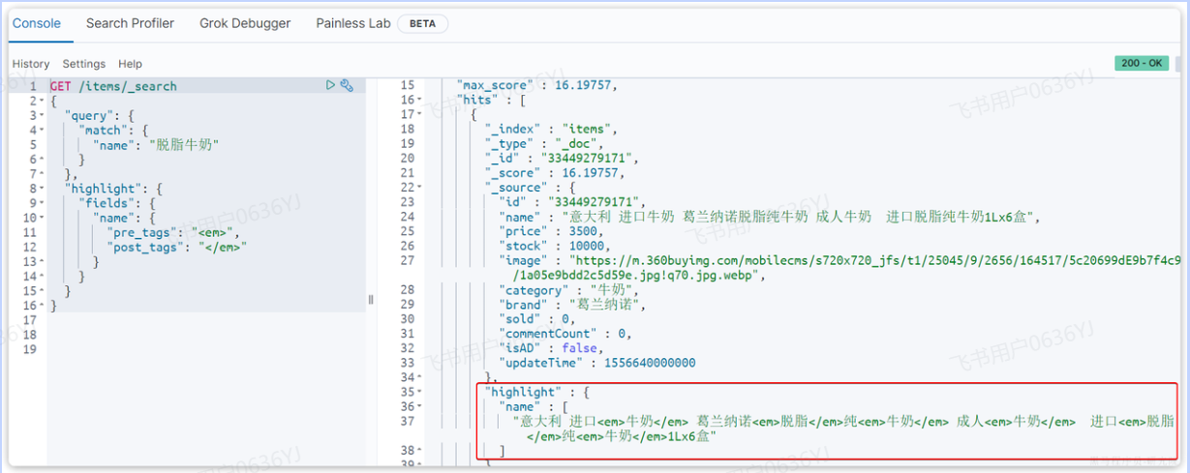Click the "max_score" value 16.19757
This screenshot has width=1190, height=473.
tap(582, 85)
